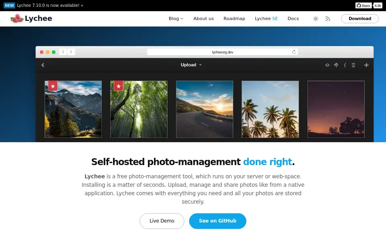
Task: Click the trash icon in demo toolbar
Action: point(353,65)
